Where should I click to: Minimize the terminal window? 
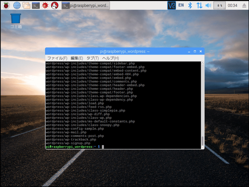coord(189,52)
